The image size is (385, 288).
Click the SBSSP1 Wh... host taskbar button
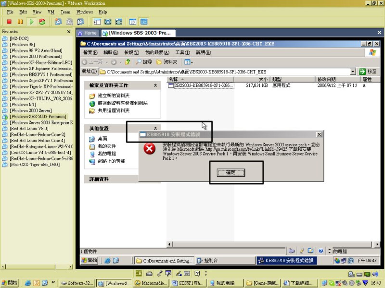click(x=188, y=283)
